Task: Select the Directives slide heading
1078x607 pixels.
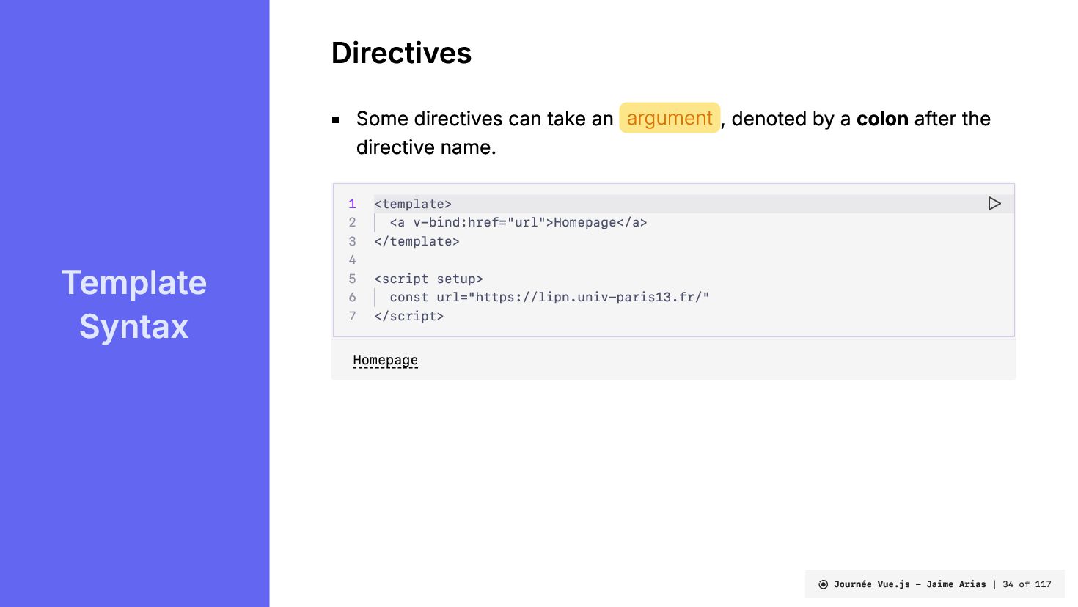Action: tap(401, 53)
